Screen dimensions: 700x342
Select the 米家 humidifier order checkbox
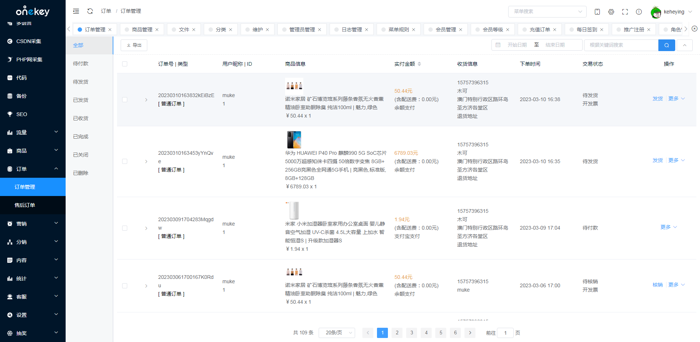[x=125, y=228]
